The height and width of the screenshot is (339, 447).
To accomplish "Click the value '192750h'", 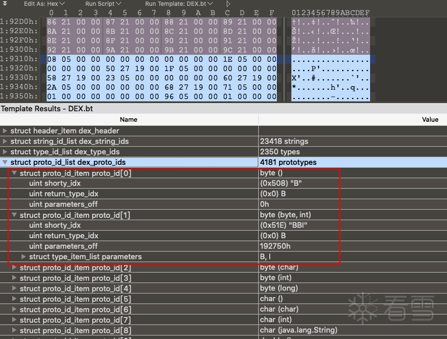I will pos(275,246).
